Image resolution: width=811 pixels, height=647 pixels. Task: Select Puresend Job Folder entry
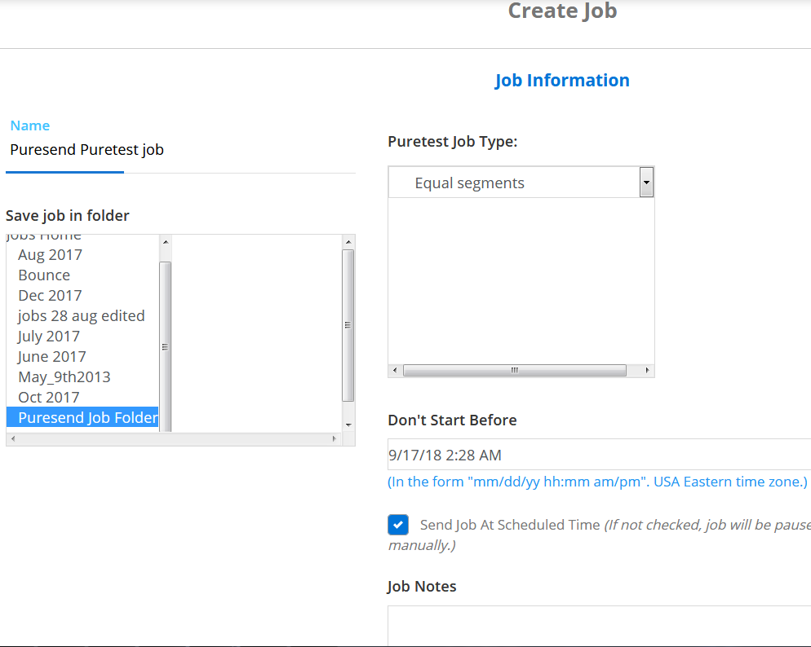[82, 417]
